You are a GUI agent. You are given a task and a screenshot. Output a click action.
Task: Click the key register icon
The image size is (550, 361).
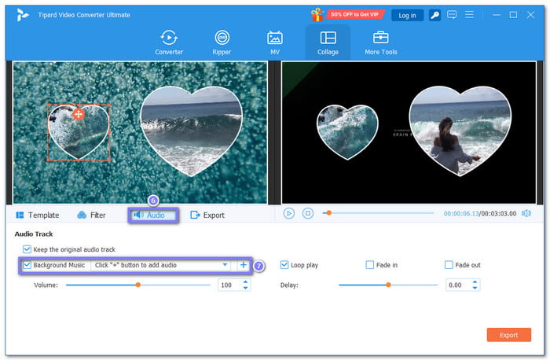(435, 15)
